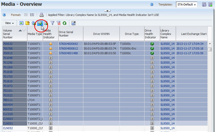Open volume CLN052 link

click(x=8, y=128)
